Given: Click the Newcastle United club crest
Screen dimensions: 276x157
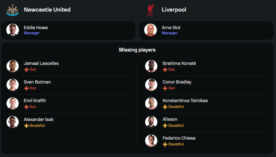Looking at the screenshot, I should [x=12, y=10].
